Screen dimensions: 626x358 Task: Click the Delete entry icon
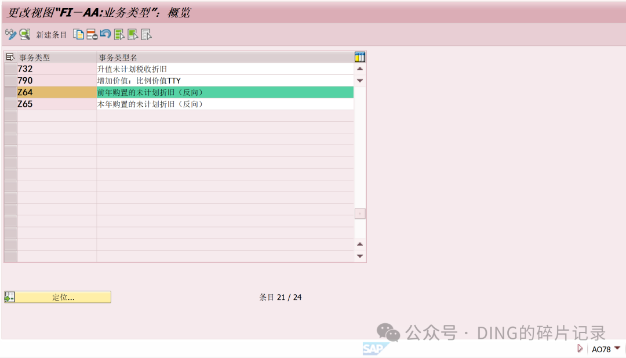pos(92,34)
